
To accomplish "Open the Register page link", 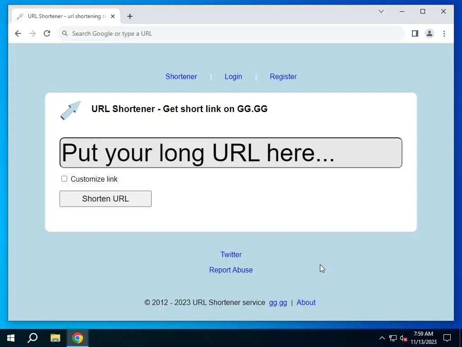I will pos(283,77).
